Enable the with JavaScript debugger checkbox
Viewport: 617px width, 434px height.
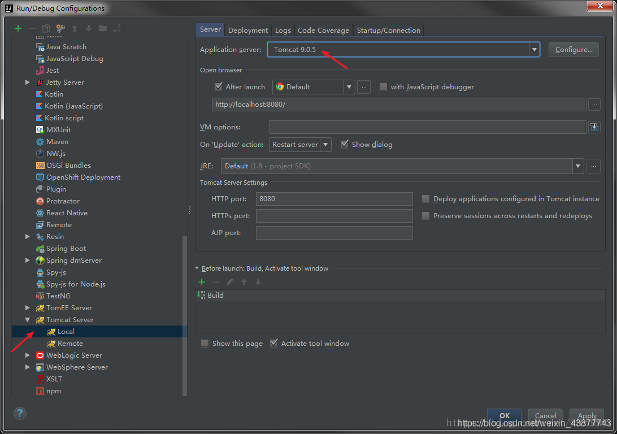[x=383, y=86]
